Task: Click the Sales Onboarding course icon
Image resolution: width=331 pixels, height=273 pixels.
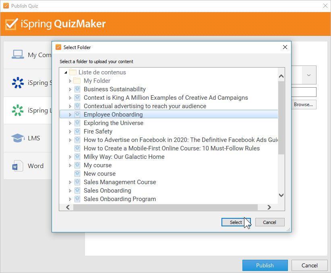Action: (x=77, y=190)
